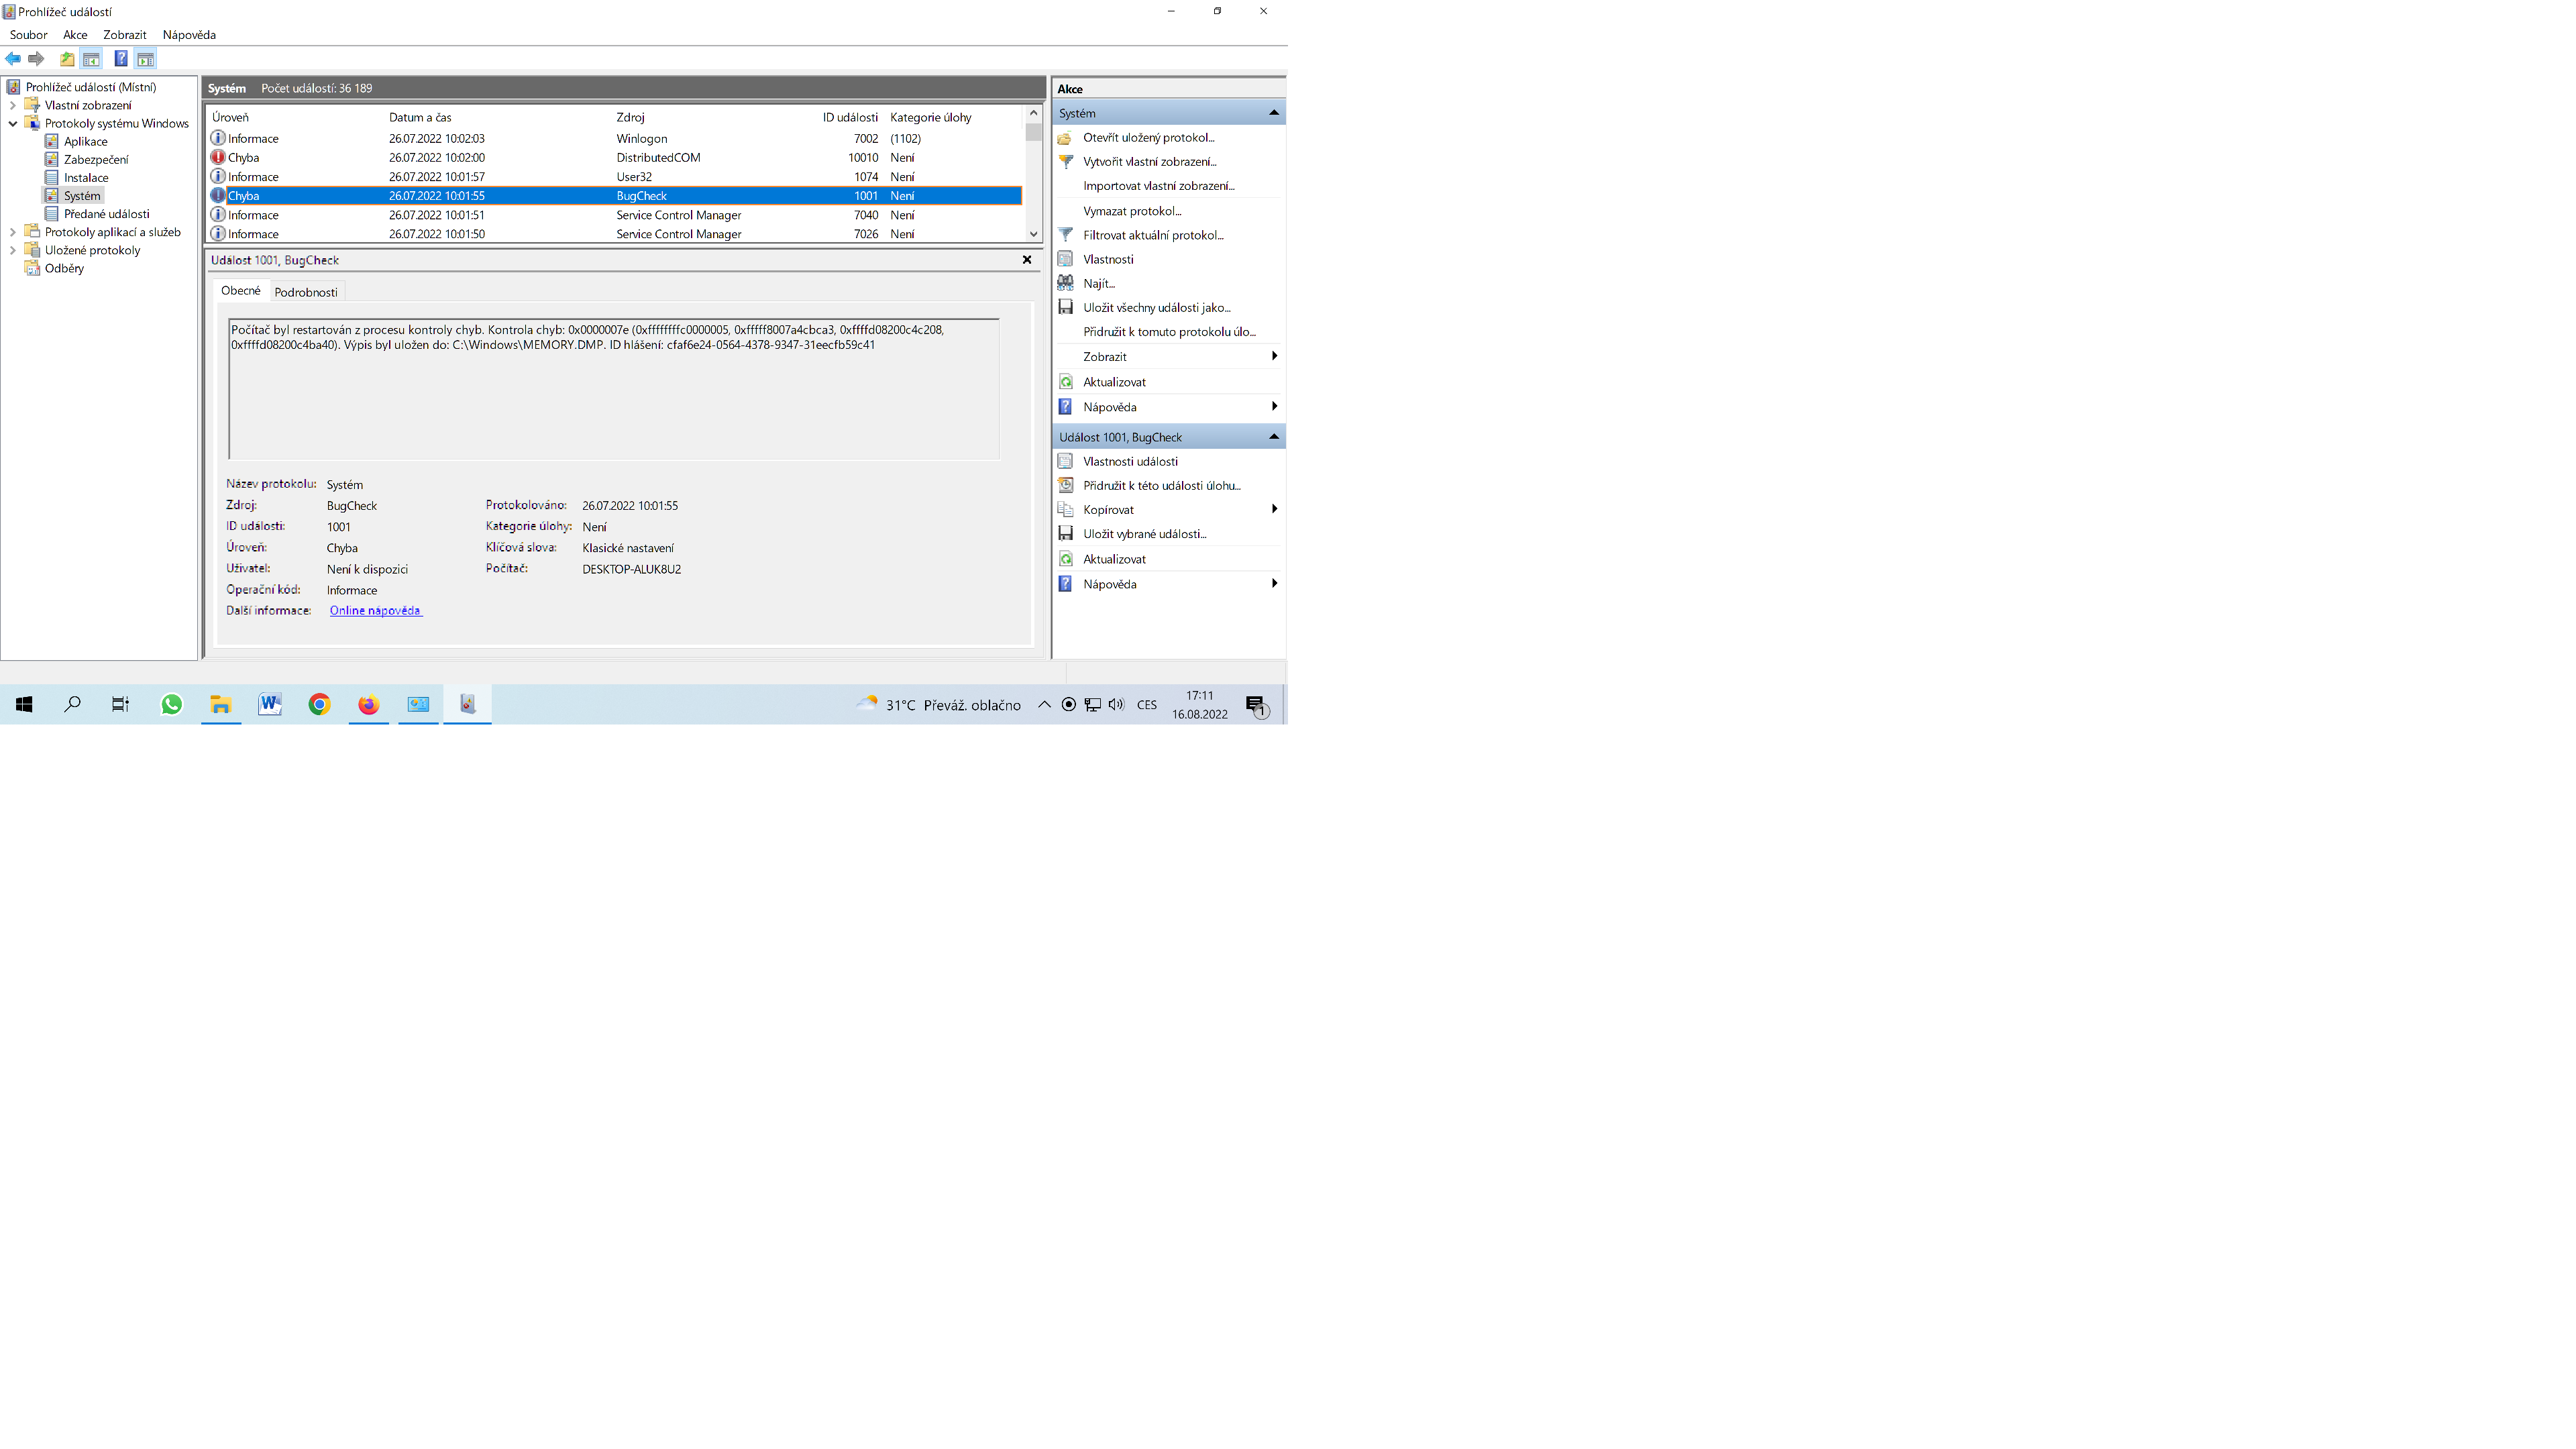Click the binoculars Najít icon
The image size is (2576, 1449).
[x=1066, y=283]
